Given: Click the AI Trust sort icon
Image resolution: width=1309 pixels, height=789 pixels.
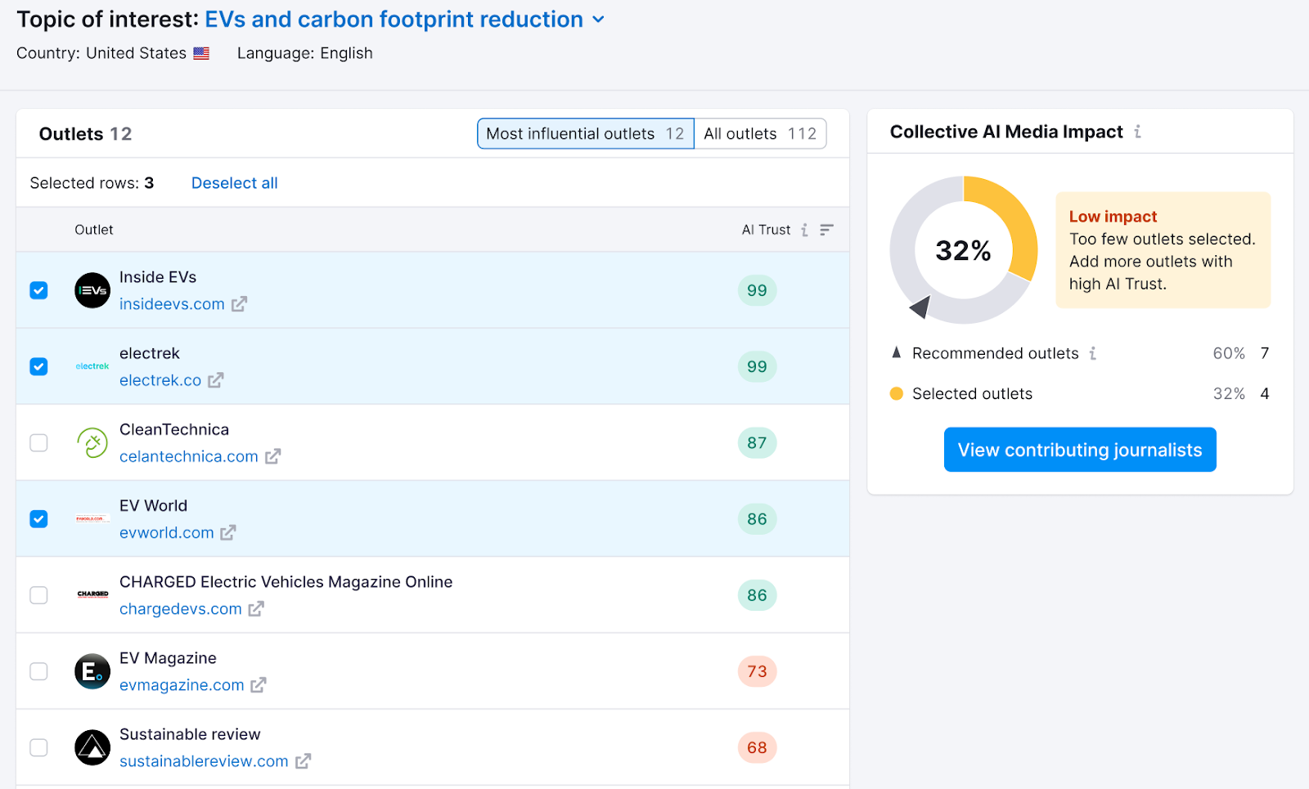Looking at the screenshot, I should pyautogui.click(x=826, y=231).
